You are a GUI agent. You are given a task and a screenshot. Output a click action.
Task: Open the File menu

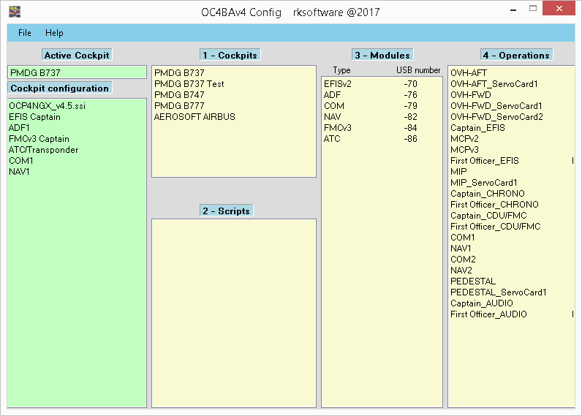25,33
